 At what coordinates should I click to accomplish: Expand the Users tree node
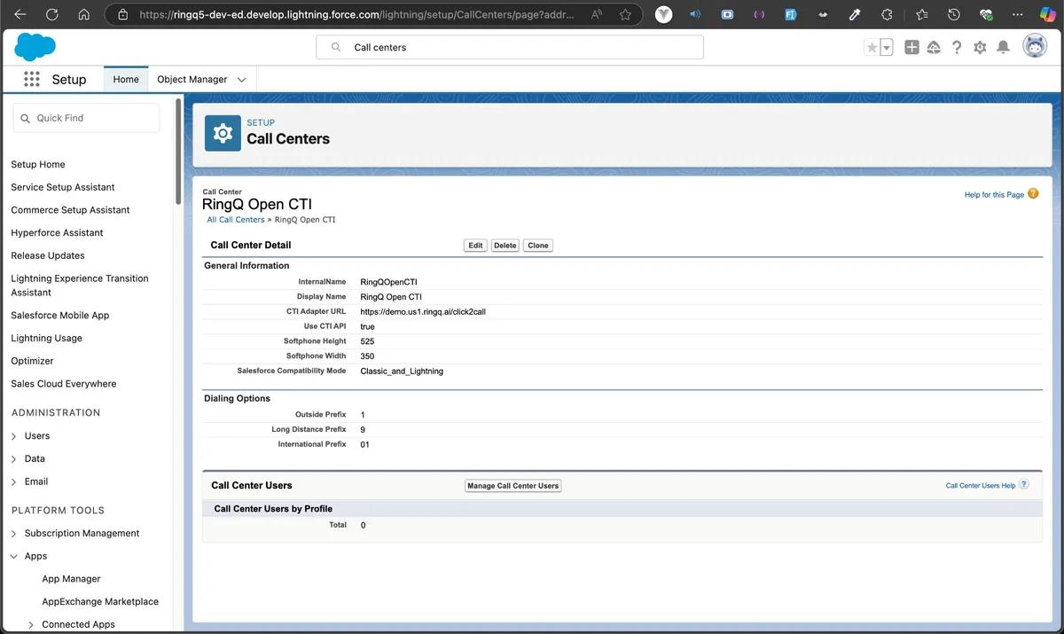(x=13, y=436)
